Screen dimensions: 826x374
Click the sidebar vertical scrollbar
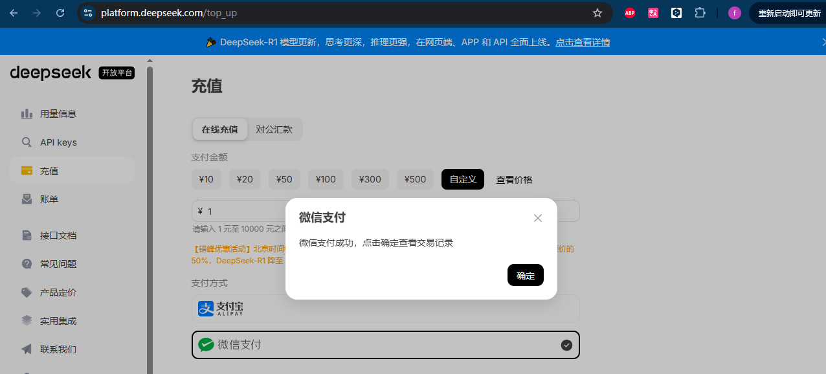(150, 220)
